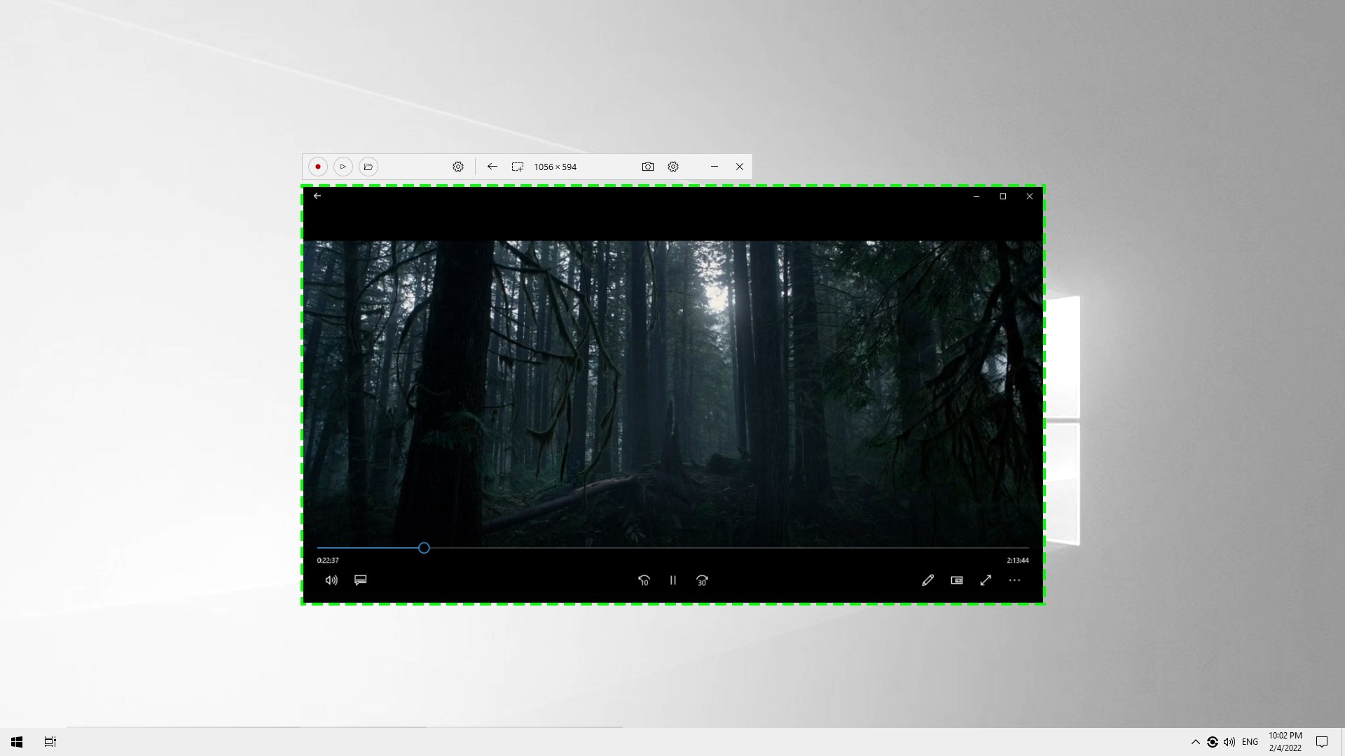Screen dimensions: 1345x756
Task: Click the 1056 × 594 size label
Action: tap(555, 167)
